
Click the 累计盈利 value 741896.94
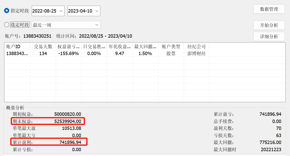point(70,142)
